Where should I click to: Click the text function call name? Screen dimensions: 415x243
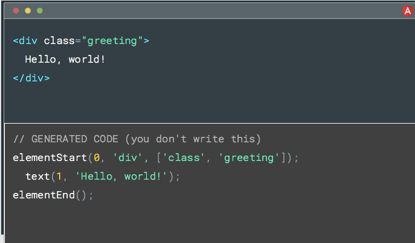tap(37, 177)
